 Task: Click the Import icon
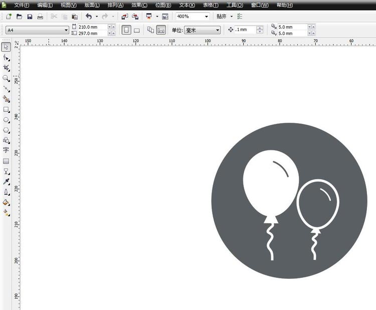[125, 17]
